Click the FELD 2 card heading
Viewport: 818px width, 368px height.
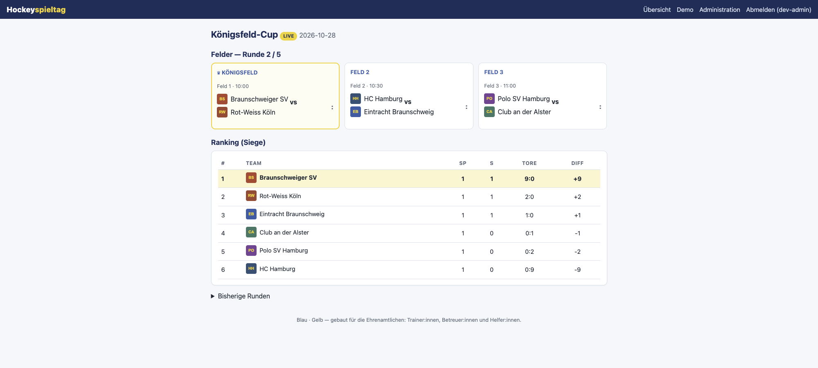[x=360, y=72]
